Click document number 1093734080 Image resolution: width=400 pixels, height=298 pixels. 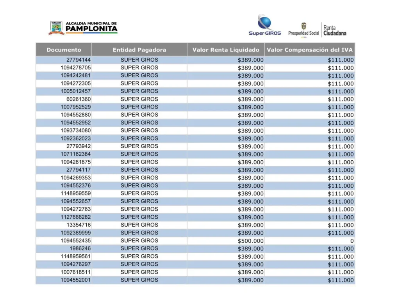(75, 131)
